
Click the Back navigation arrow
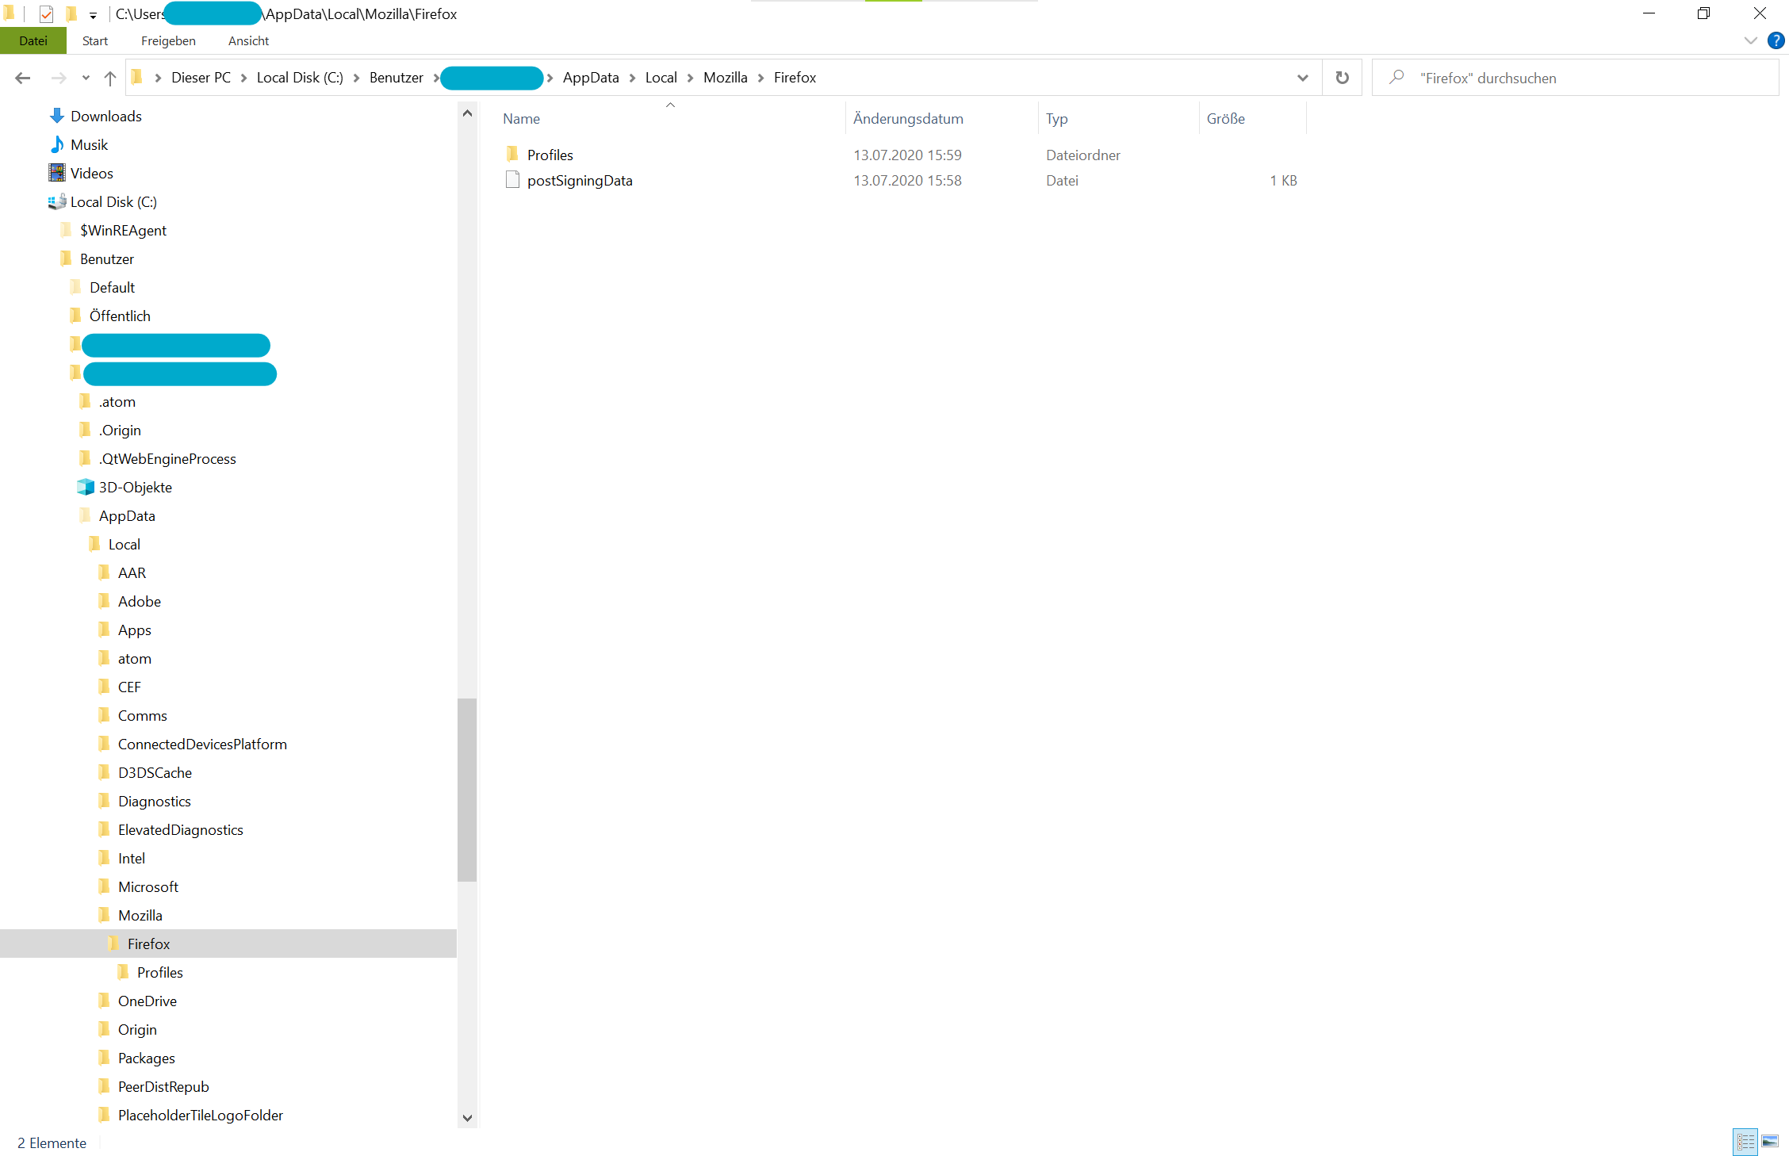22,78
